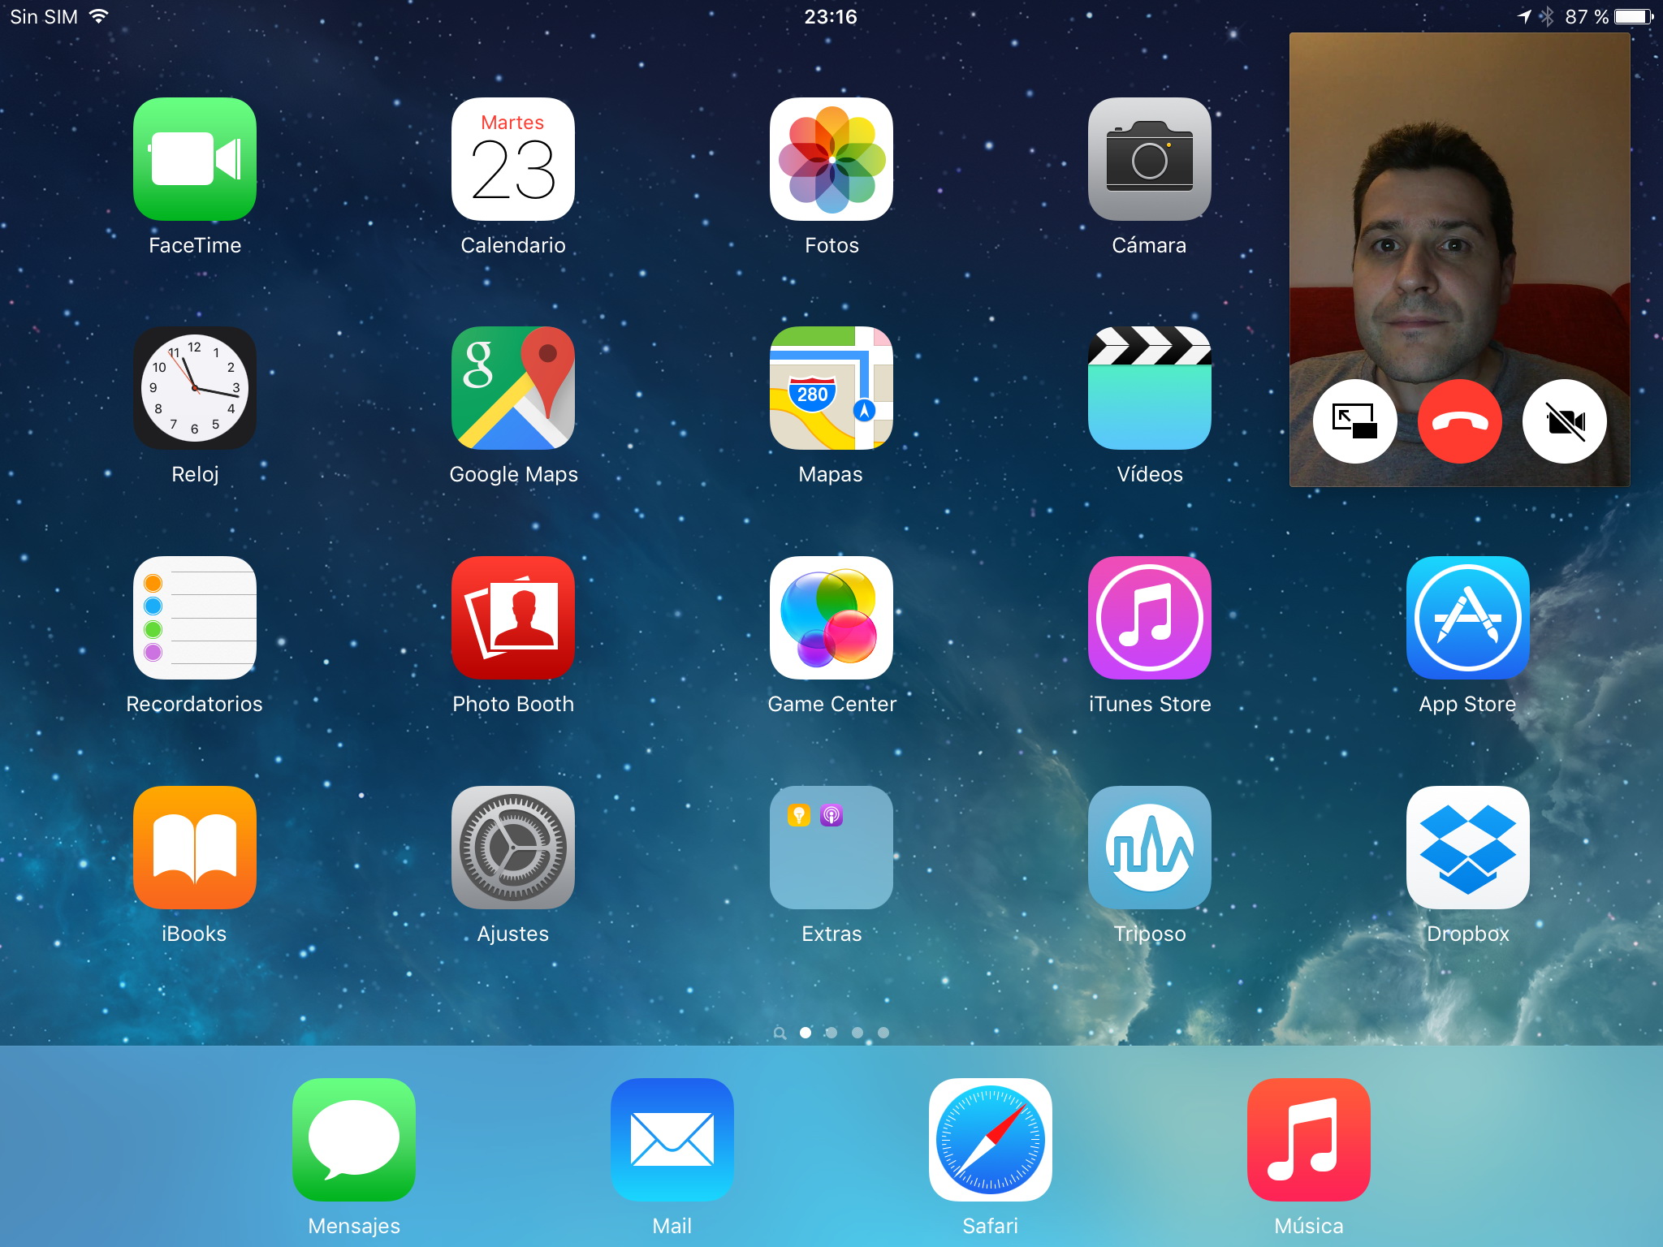1663x1247 pixels.
Task: Open the iBooks app
Action: (195, 848)
